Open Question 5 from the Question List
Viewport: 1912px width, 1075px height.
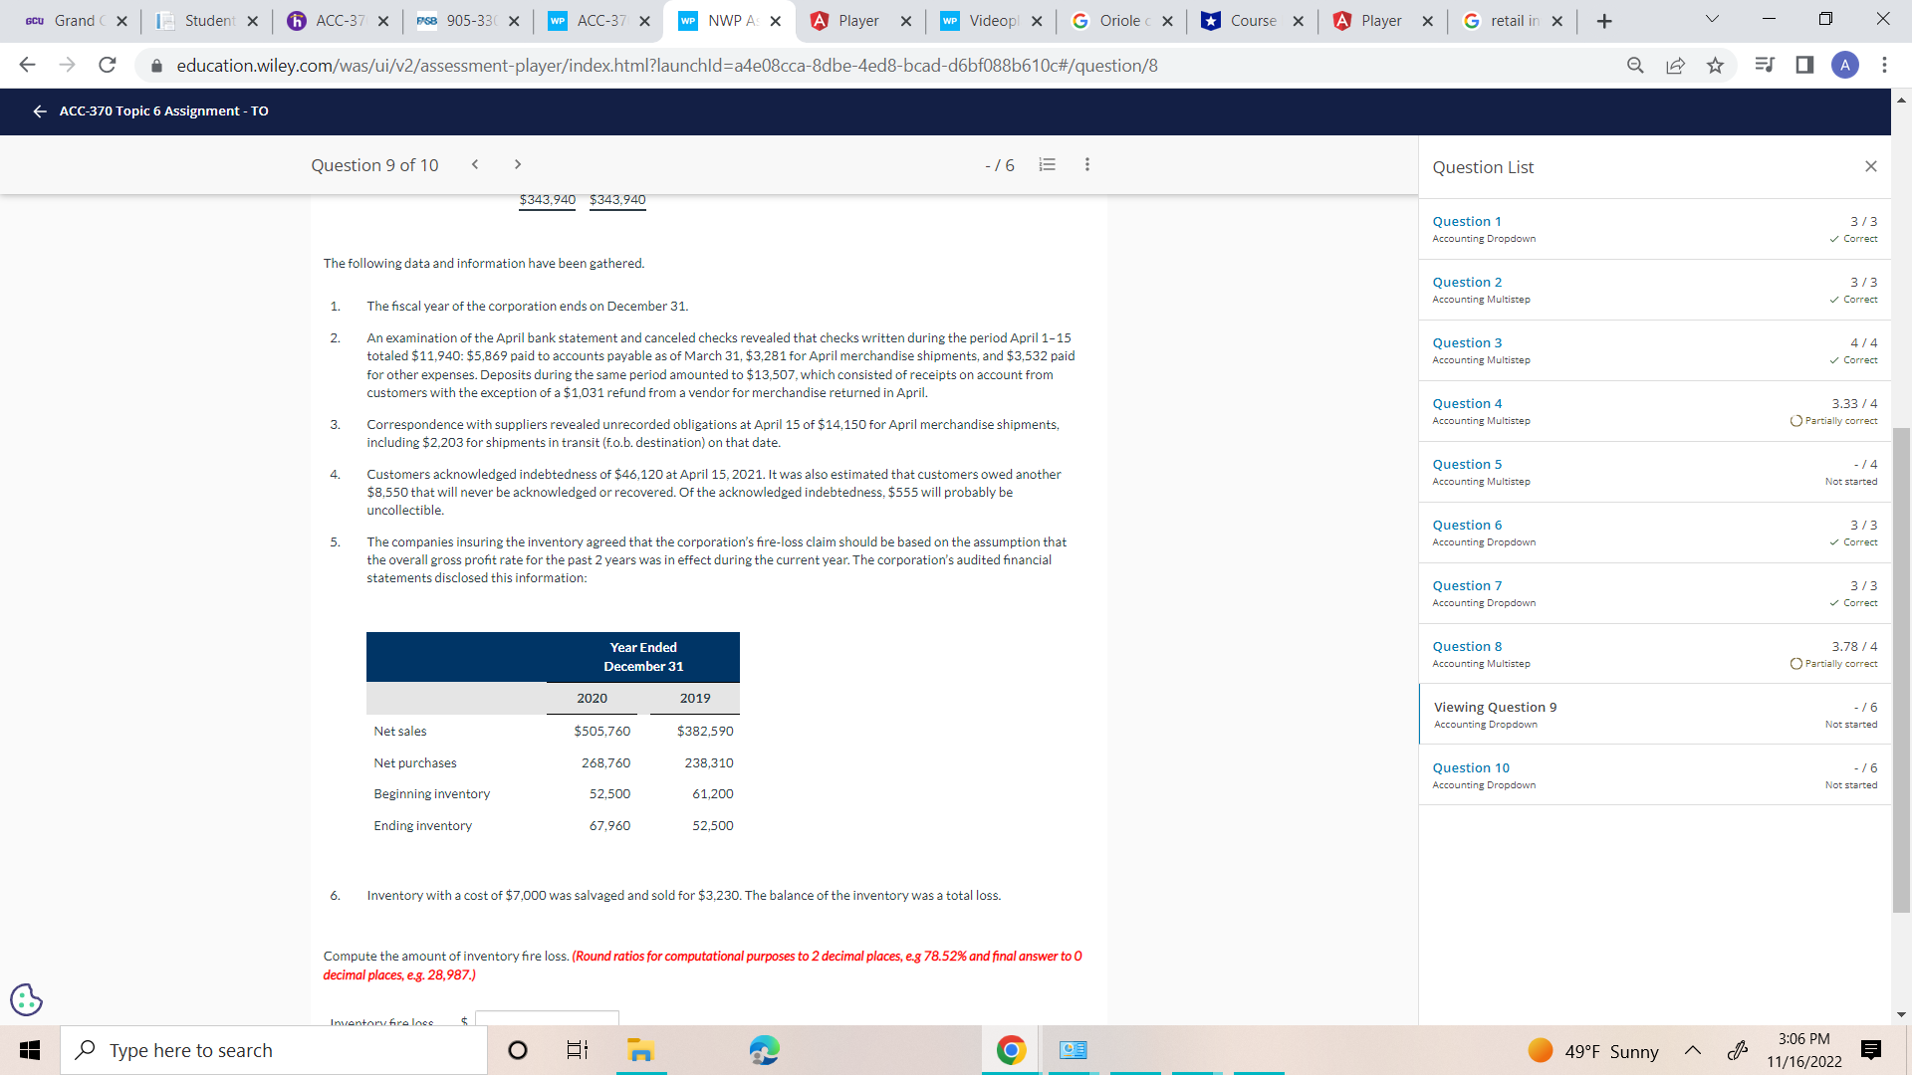click(x=1466, y=464)
